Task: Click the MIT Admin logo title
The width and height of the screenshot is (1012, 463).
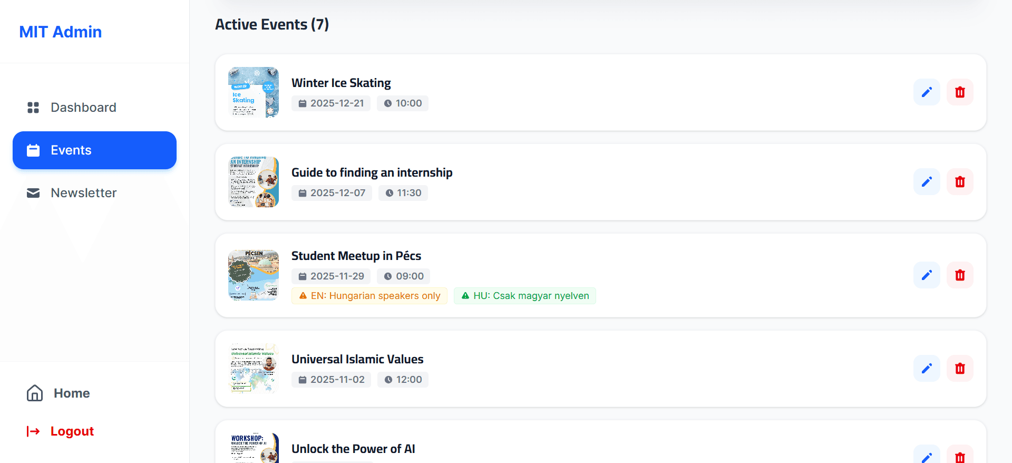Action: click(x=61, y=32)
